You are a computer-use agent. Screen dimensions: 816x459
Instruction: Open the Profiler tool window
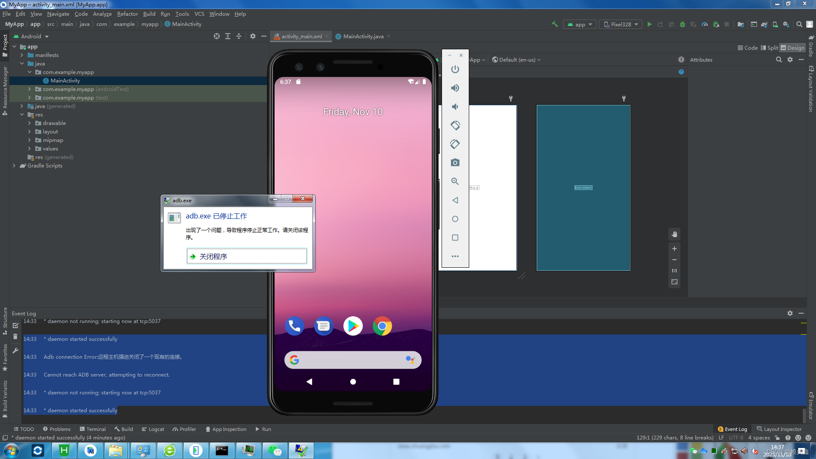click(184, 429)
